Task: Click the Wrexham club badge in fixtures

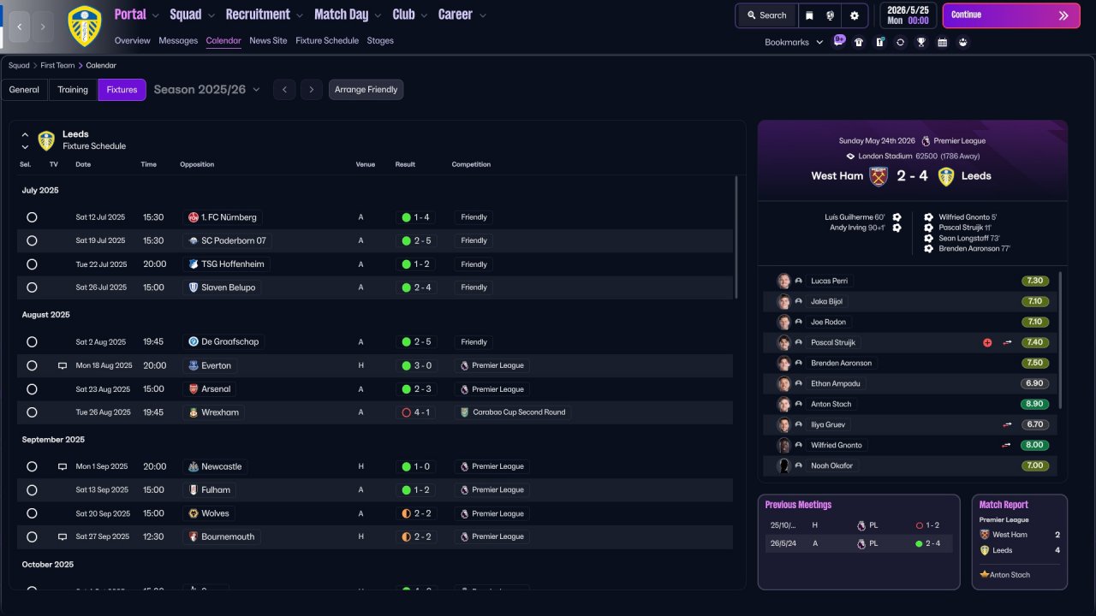Action: pos(194,412)
